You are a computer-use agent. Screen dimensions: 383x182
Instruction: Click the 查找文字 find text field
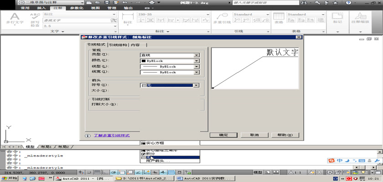click(x=77, y=20)
